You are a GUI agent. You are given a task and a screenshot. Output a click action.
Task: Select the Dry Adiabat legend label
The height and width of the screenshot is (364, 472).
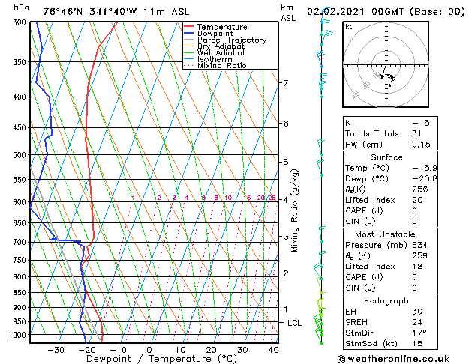pyautogui.click(x=221, y=46)
